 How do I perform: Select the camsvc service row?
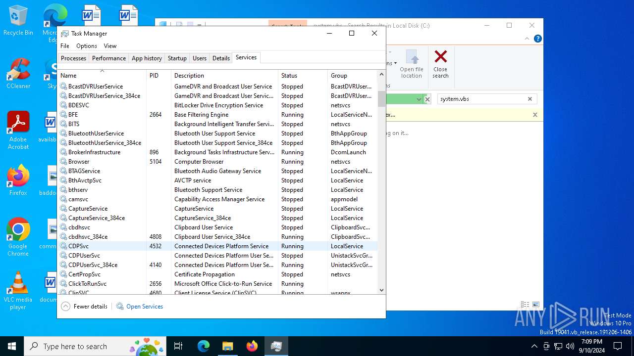click(217, 199)
